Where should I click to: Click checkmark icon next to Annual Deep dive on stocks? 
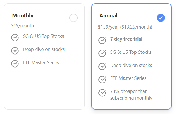102,66
